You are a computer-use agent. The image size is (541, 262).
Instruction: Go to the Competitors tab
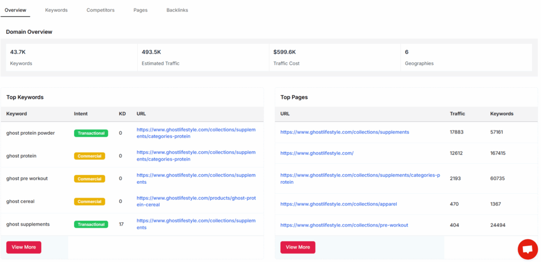[100, 10]
